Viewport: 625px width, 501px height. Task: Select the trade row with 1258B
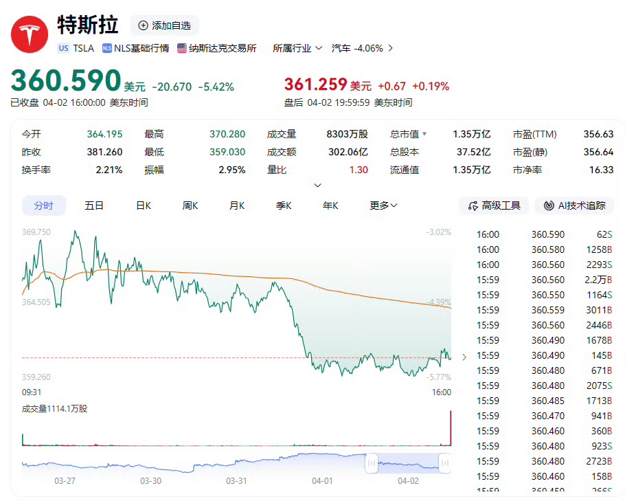[x=544, y=249]
